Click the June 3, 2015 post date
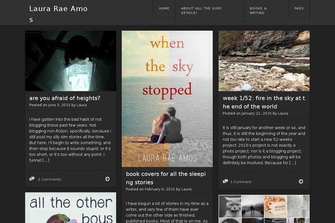Screen dimensions: 335x223 click(59, 105)
